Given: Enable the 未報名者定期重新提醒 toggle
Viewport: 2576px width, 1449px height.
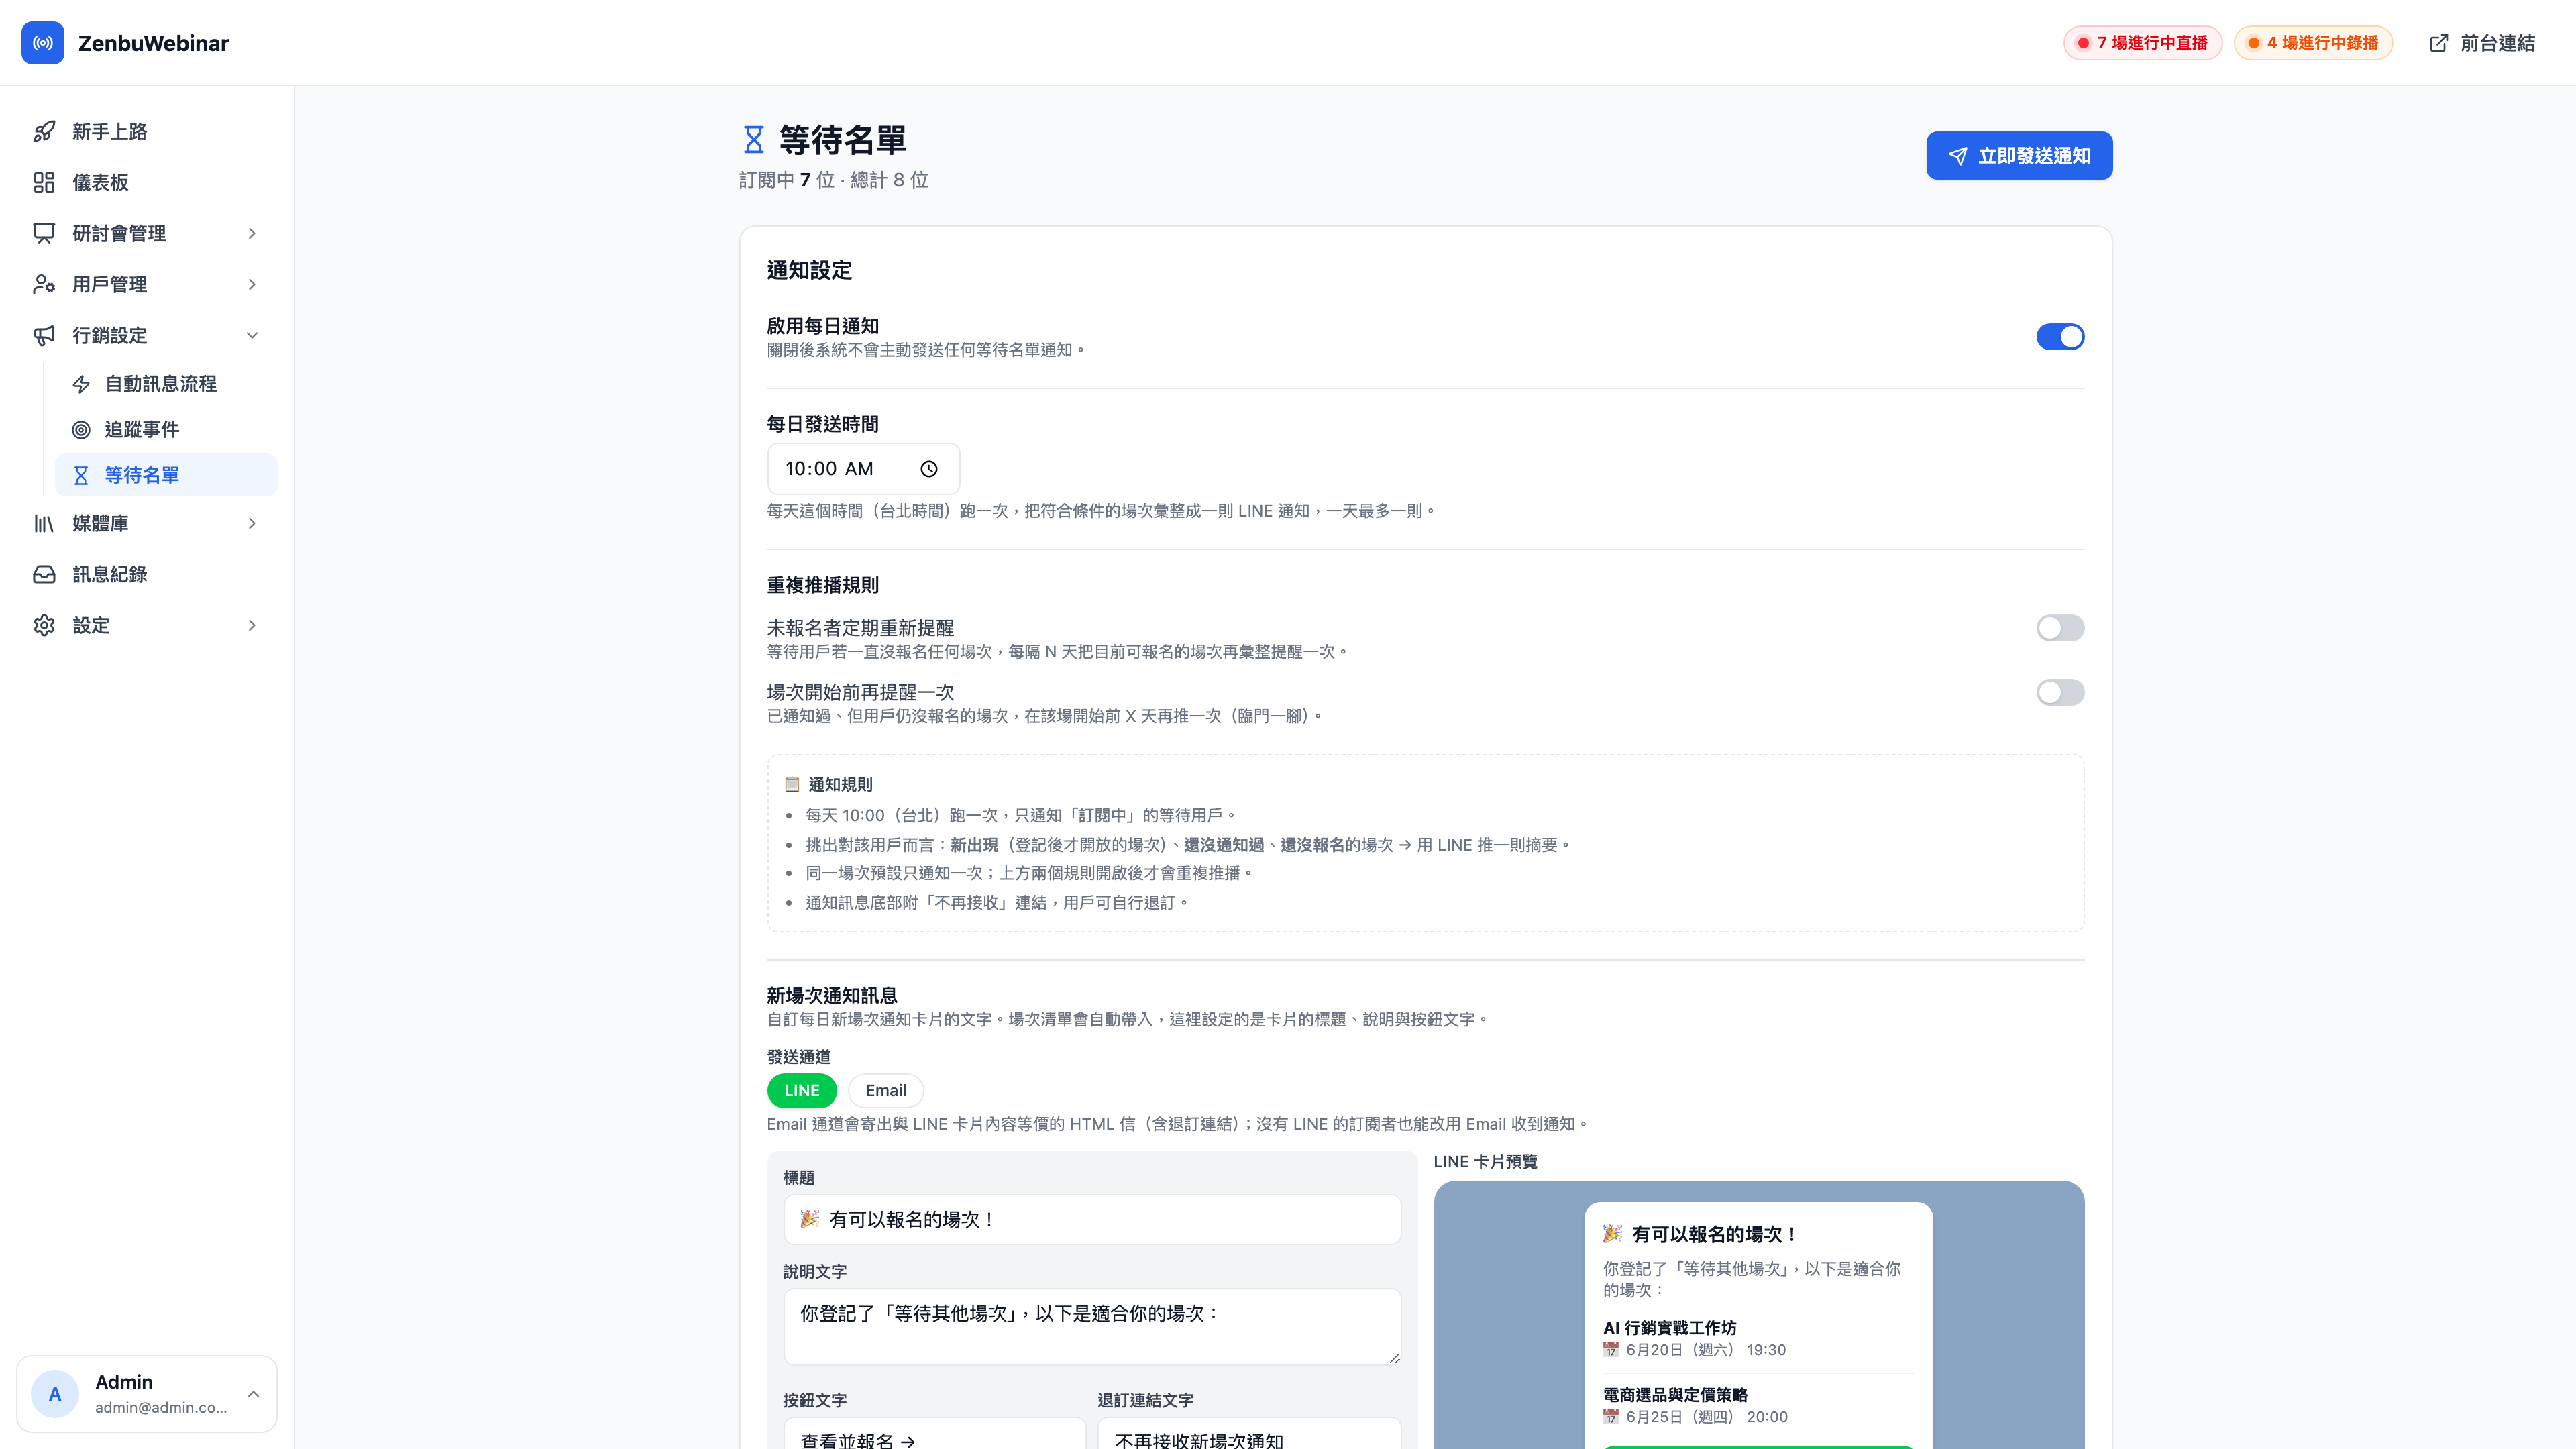Looking at the screenshot, I should click(2060, 628).
